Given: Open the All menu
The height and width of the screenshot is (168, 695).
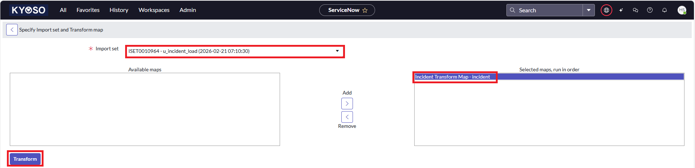Looking at the screenshot, I should (x=63, y=10).
